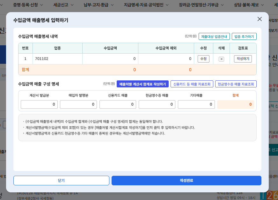
Task: Open 장려금·연말정산·기부금 menu
Action: pos(199,5)
